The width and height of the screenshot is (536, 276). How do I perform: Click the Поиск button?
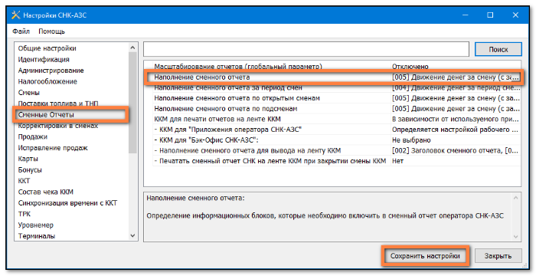pyautogui.click(x=498, y=49)
